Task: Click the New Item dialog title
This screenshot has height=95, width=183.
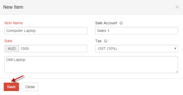Action: pos(13,7)
